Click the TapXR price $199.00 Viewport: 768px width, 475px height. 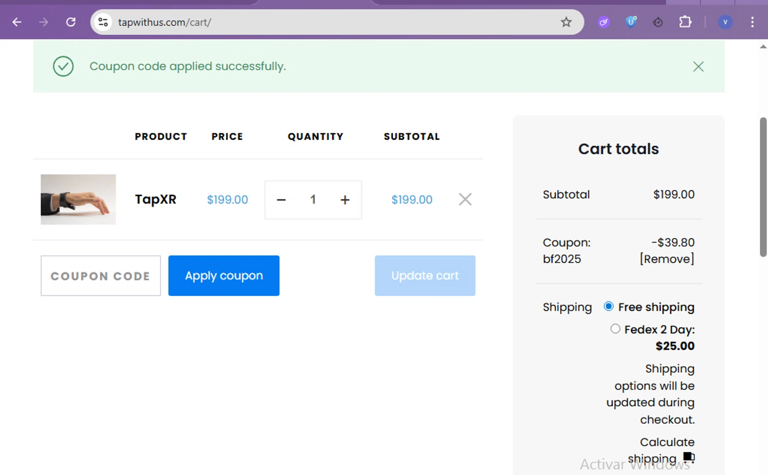(227, 200)
